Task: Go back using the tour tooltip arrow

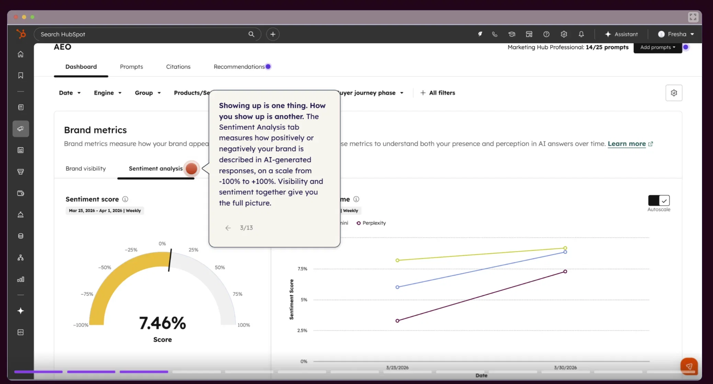Action: (x=228, y=228)
